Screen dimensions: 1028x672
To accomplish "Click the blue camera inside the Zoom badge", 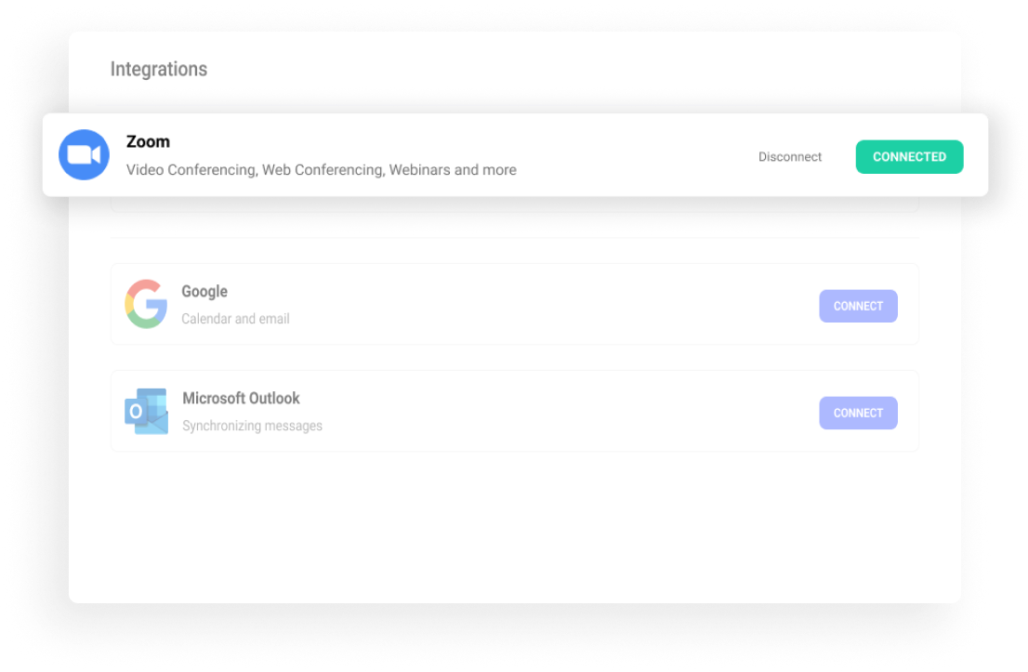I will tap(84, 154).
